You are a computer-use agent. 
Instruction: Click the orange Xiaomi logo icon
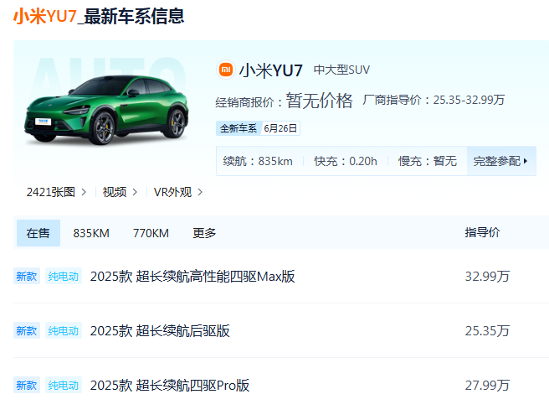225,70
